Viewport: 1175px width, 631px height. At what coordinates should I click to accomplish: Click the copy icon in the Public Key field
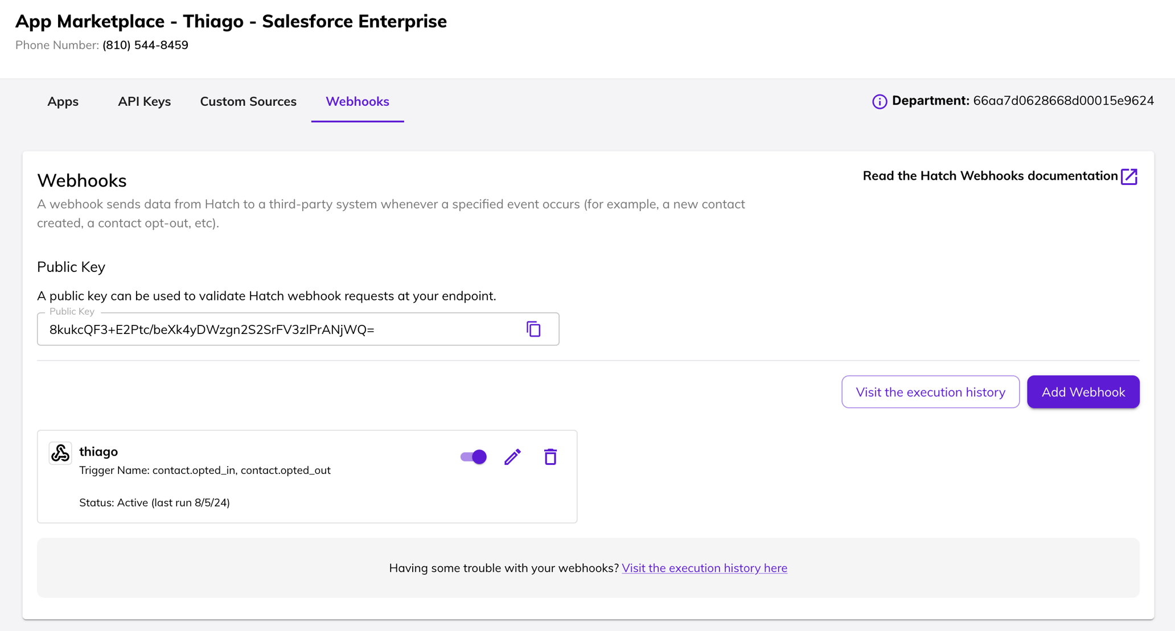[x=533, y=329]
